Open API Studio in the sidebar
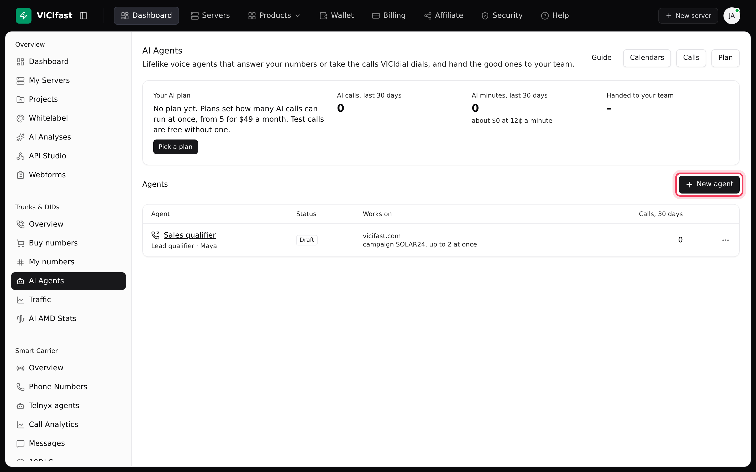The height and width of the screenshot is (472, 756). click(69, 156)
